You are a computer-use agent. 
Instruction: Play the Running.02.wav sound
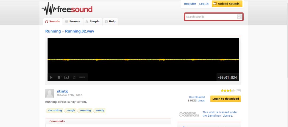pyautogui.click(x=51, y=77)
